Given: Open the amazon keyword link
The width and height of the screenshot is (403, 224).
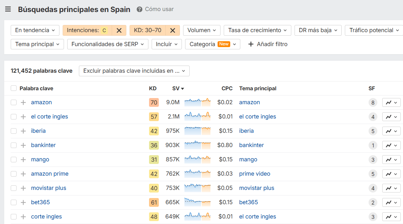Looking at the screenshot, I should click(42, 102).
